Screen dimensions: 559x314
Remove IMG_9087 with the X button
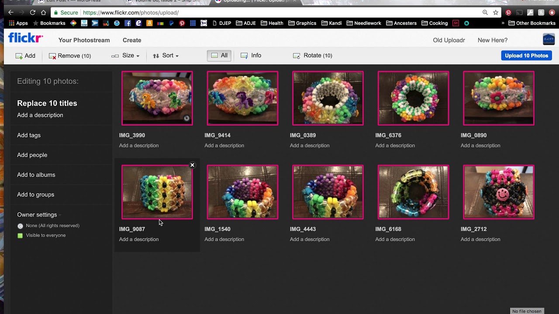pos(192,165)
